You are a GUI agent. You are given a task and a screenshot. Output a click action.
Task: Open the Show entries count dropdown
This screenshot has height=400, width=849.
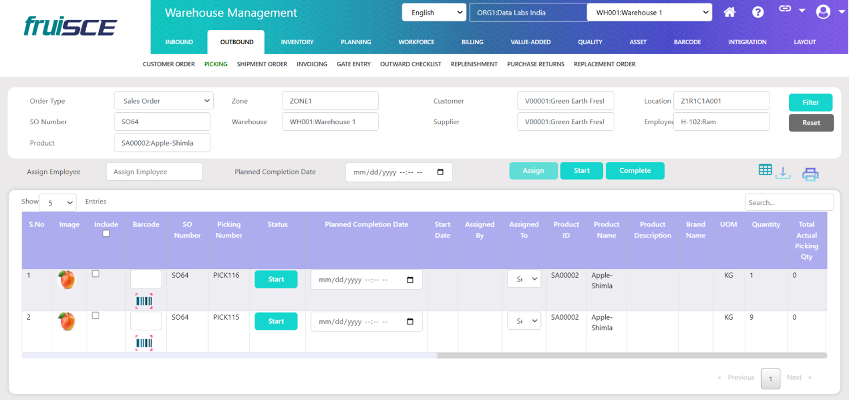tap(58, 202)
